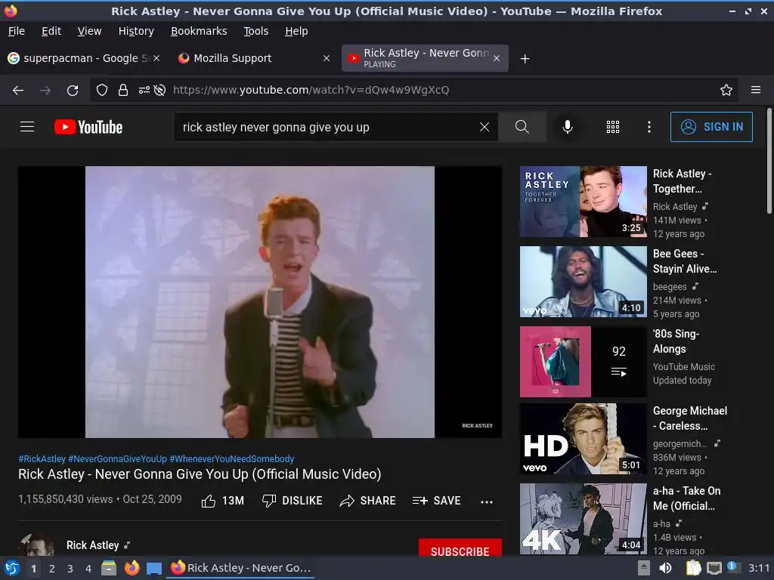The width and height of the screenshot is (774, 580).
Task: Open Bee Gees Stayin' Alive thumbnail
Action: [583, 282]
